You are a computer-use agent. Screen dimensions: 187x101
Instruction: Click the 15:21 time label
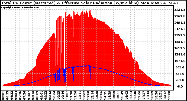click(118, 95)
